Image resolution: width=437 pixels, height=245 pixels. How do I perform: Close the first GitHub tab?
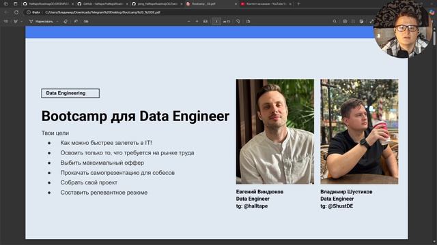72,4
